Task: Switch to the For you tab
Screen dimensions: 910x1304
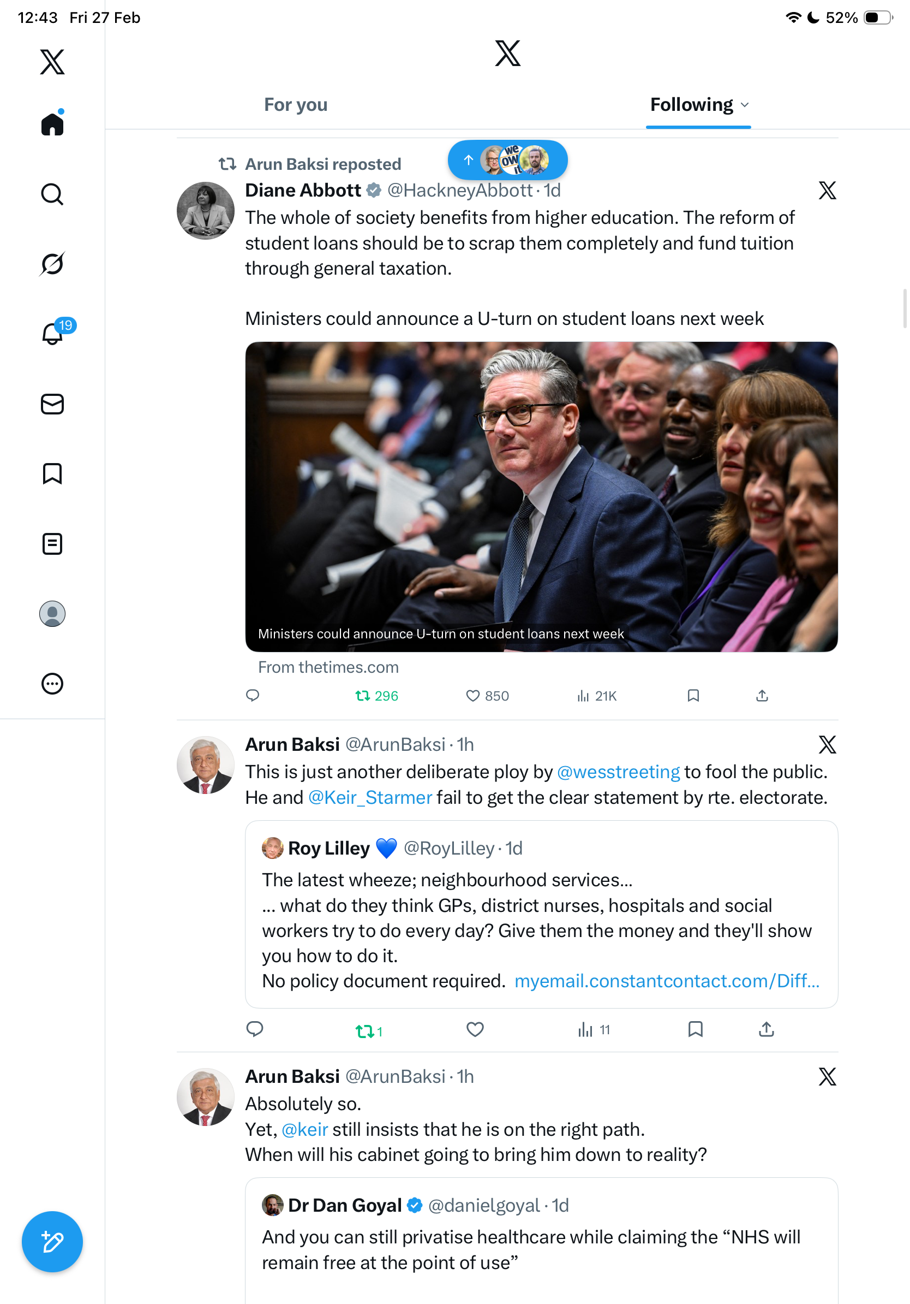Action: coord(296,105)
